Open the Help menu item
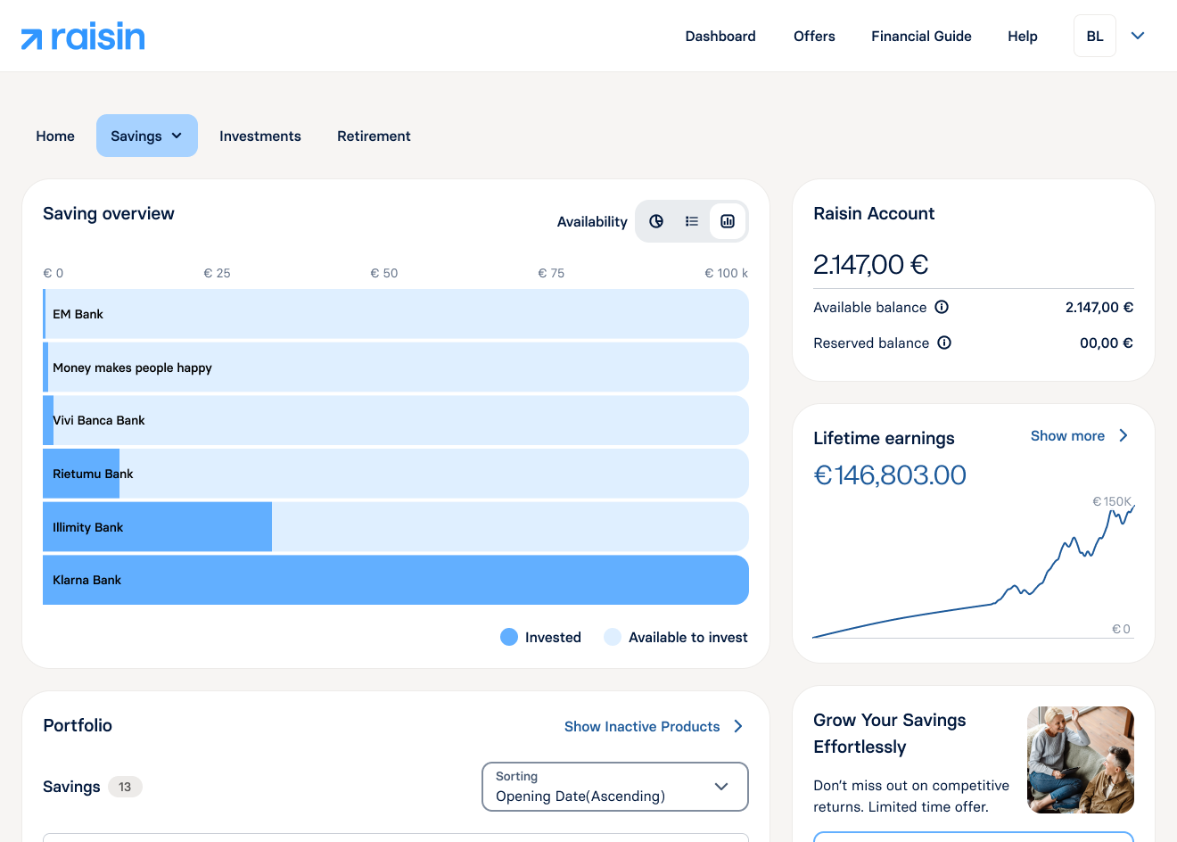This screenshot has width=1177, height=842. point(1023,37)
